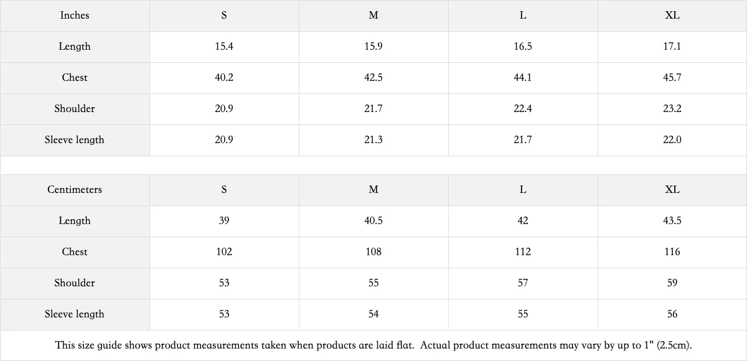This screenshot has height=361, width=747.
Task: Select the XL column header in Inches table
Action: (672, 16)
